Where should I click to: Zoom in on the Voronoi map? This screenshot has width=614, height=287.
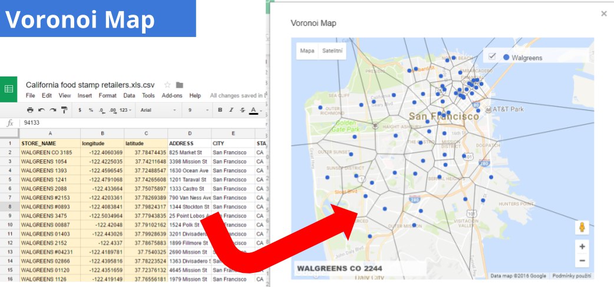click(x=582, y=247)
